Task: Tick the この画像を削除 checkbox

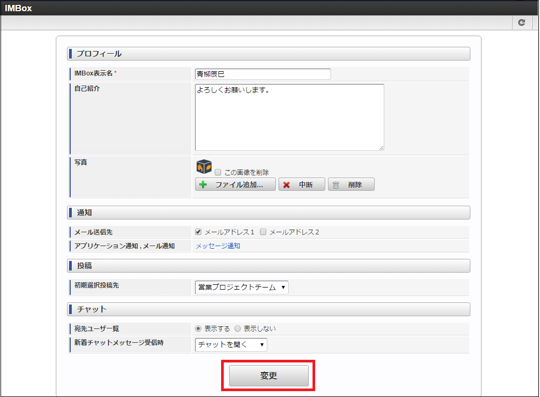Action: point(218,172)
